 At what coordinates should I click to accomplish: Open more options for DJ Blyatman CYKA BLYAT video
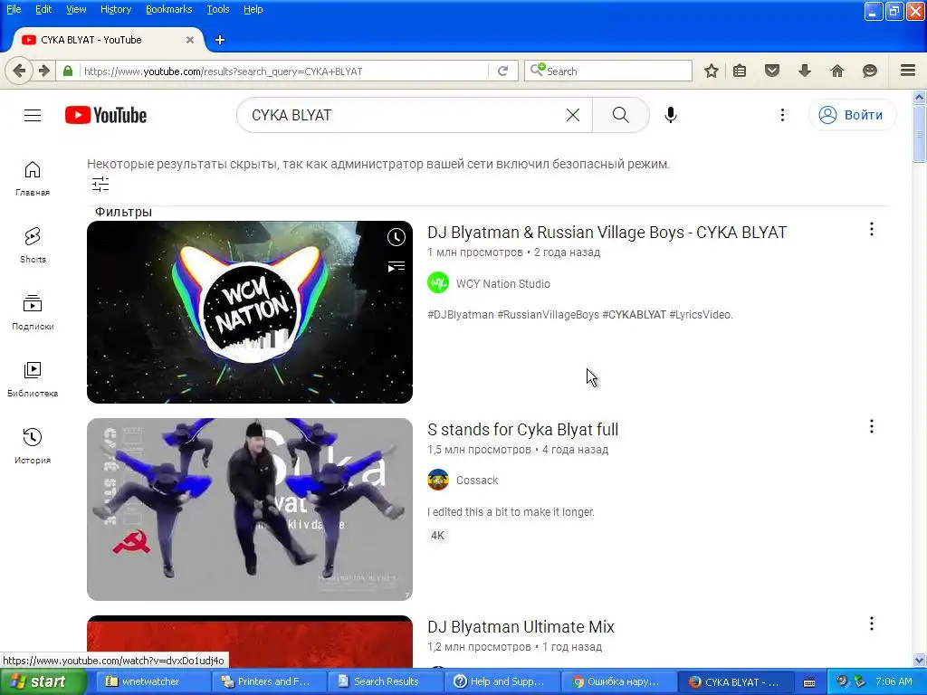(872, 229)
